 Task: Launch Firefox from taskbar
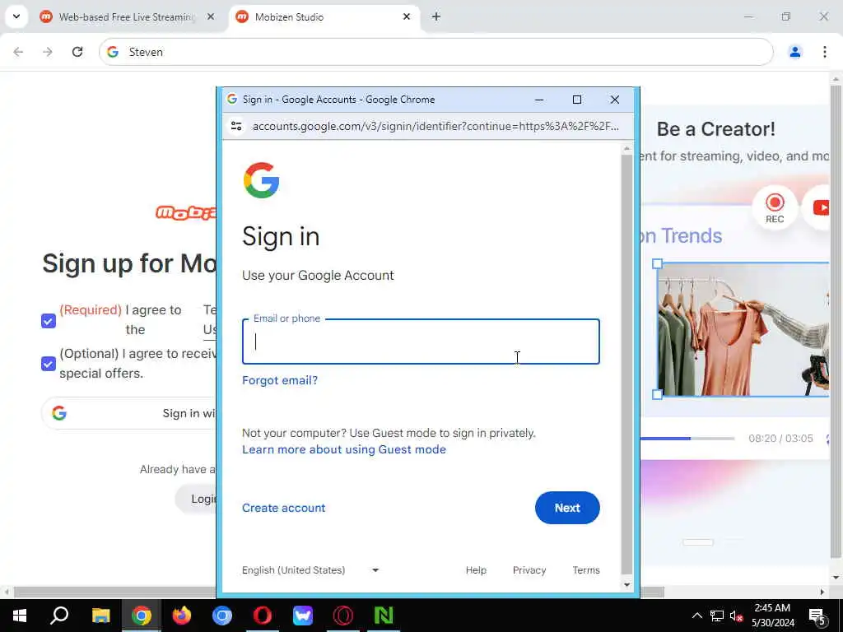tap(182, 616)
